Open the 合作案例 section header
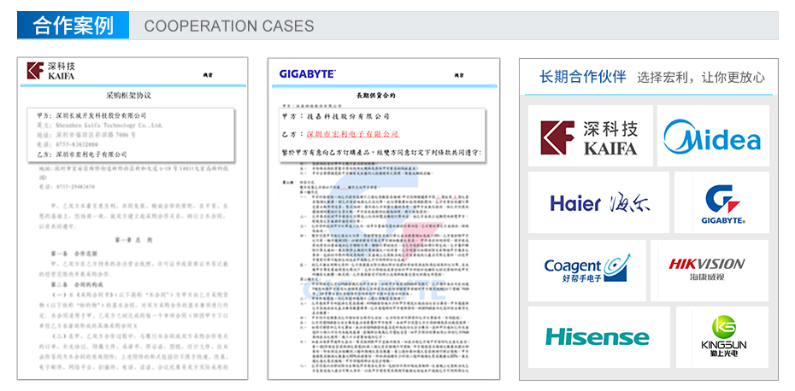 tap(73, 26)
